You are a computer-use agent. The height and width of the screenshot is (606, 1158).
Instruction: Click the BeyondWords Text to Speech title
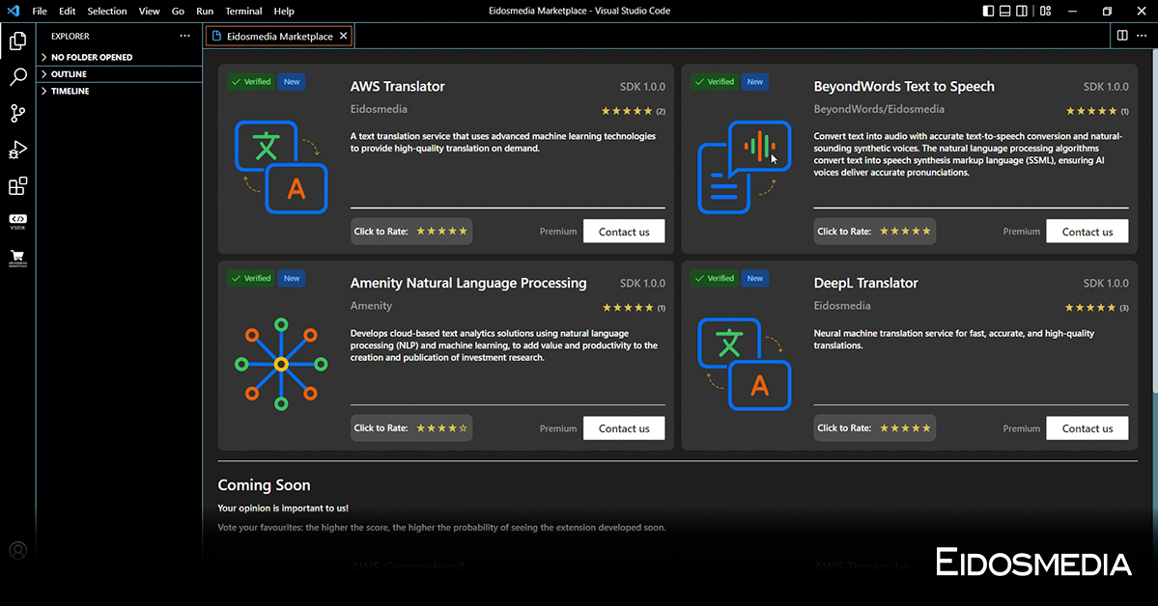pos(904,86)
